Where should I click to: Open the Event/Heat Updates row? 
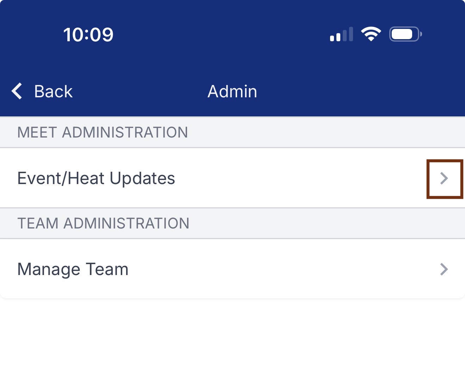232,178
